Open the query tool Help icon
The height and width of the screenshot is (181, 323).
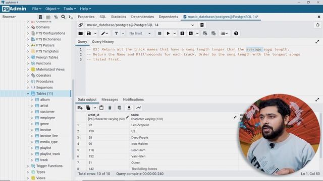236,33
